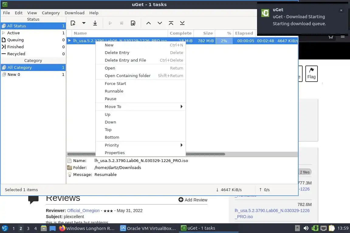Open the Category menu
The width and height of the screenshot is (350, 233).
pos(51,13)
